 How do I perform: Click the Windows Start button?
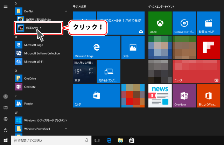(x=6, y=140)
